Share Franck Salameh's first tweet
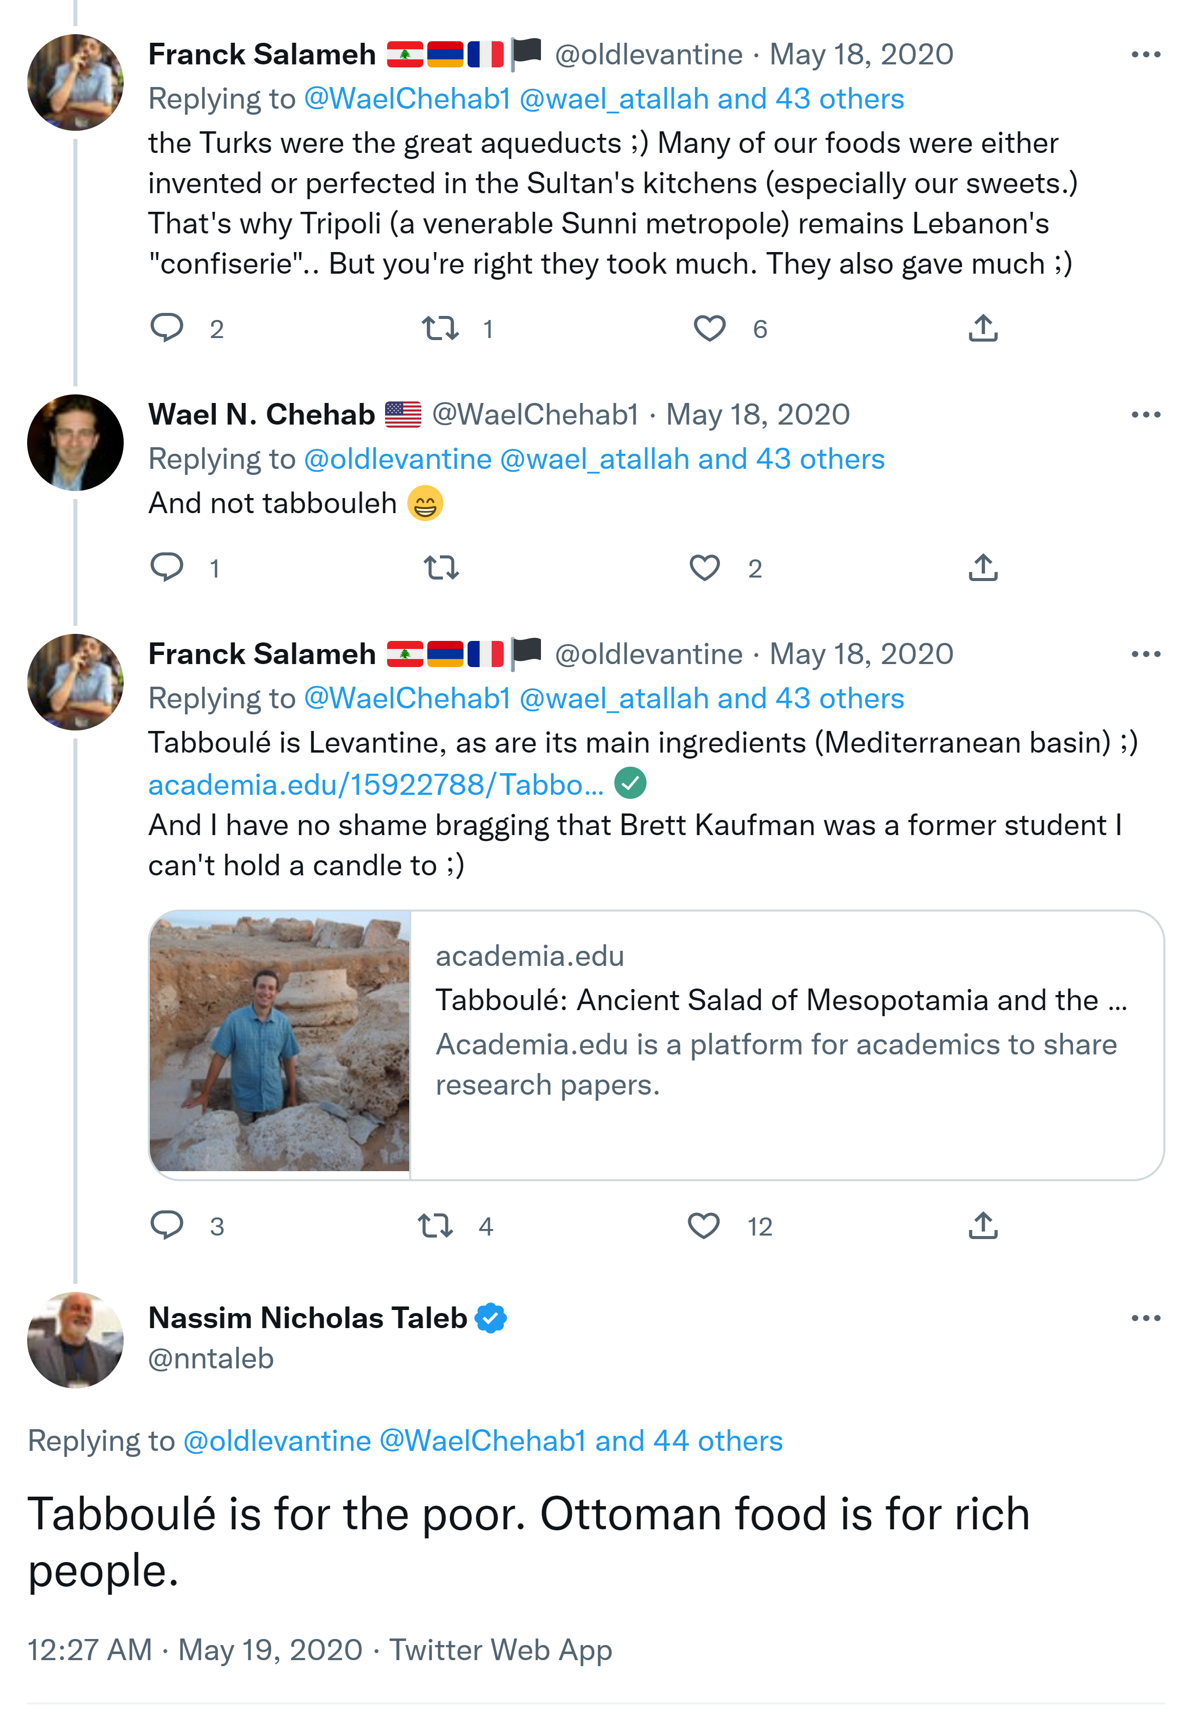Viewport: 1189px width, 1721px height. tap(983, 328)
